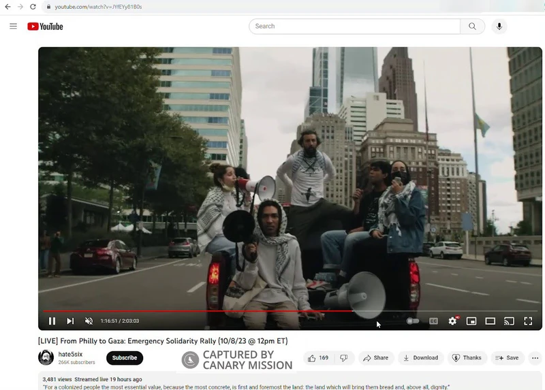The image size is (545, 390).
Task: Click the Share button
Action: (375, 358)
